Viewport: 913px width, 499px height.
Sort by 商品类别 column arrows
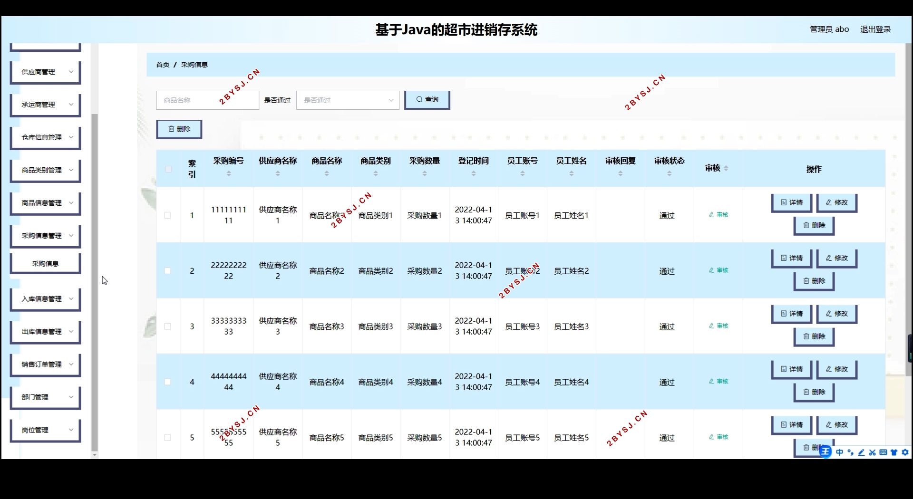tap(376, 174)
